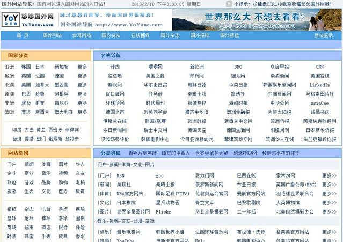Open 看照片测年龄 in the 分类导航 header
This screenshot has height=242, width=343.
[x=142, y=153]
